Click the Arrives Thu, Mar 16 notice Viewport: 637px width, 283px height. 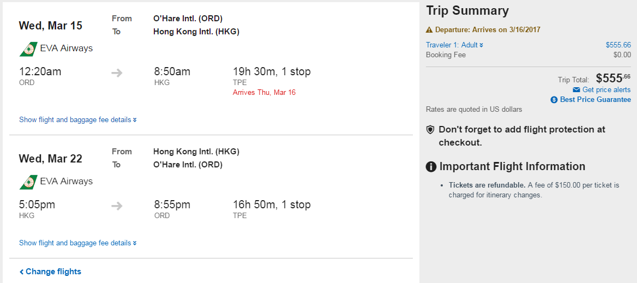coord(264,93)
